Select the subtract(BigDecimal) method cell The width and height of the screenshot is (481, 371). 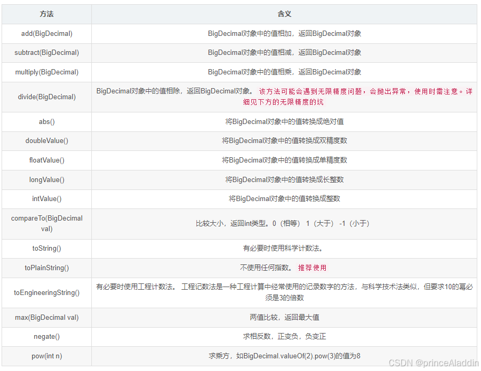(x=46, y=53)
